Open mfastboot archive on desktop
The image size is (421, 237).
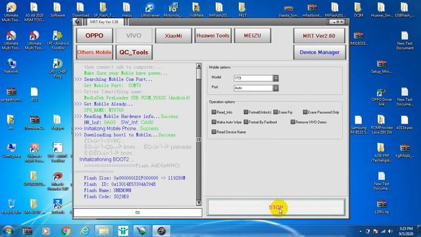point(312,11)
